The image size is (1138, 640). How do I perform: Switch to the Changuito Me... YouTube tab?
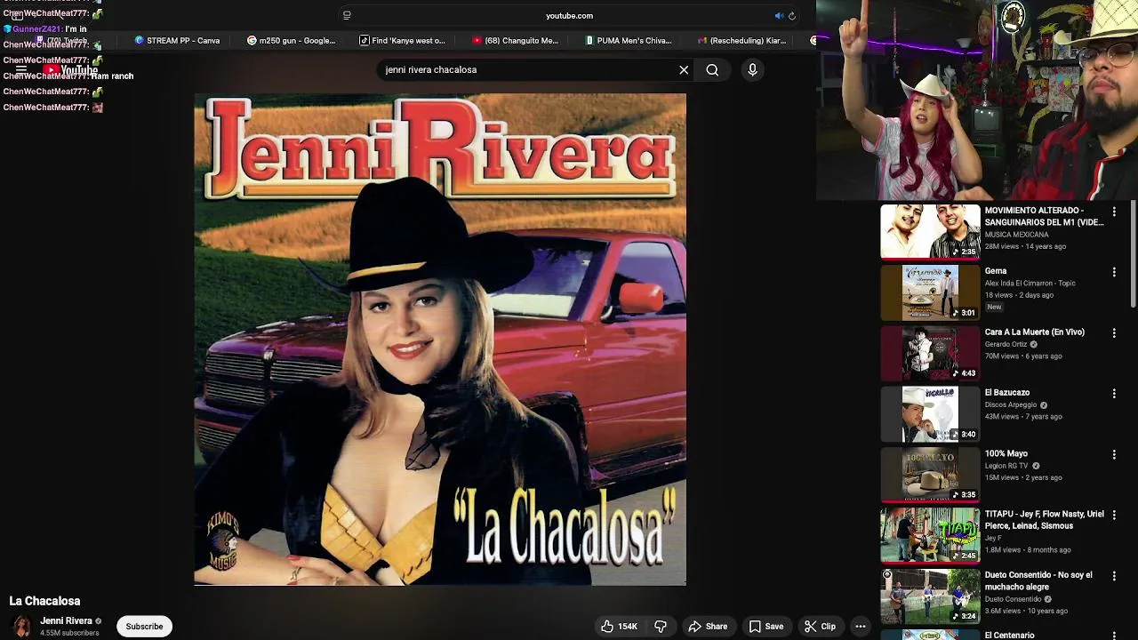pyautogui.click(x=516, y=40)
